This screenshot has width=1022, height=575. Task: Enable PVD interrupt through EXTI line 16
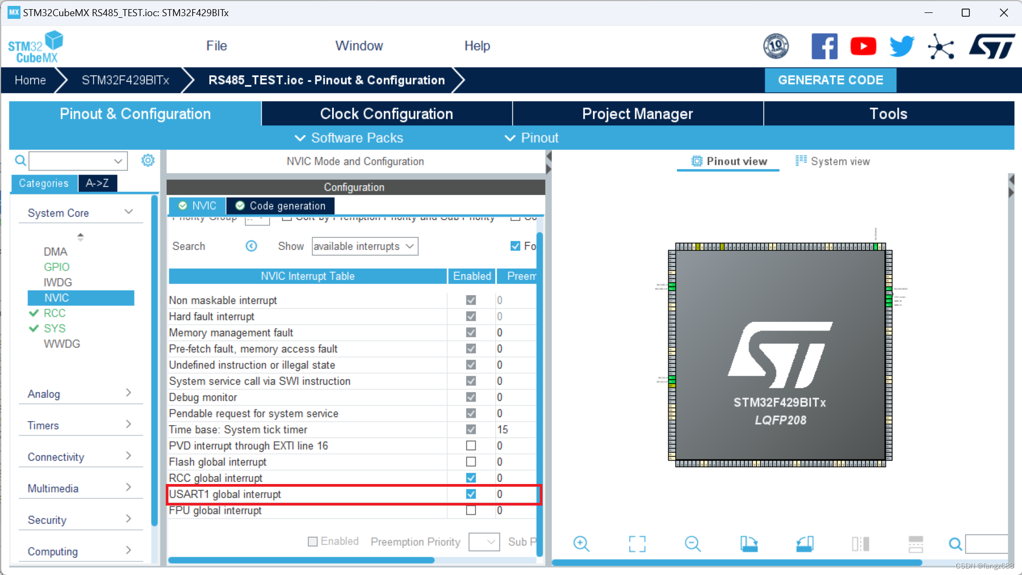pyautogui.click(x=471, y=446)
